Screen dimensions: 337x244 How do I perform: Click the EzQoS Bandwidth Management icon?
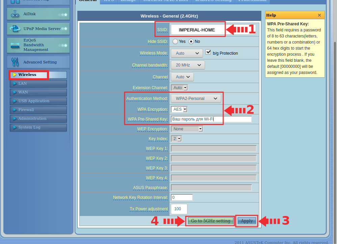tap(15, 45)
